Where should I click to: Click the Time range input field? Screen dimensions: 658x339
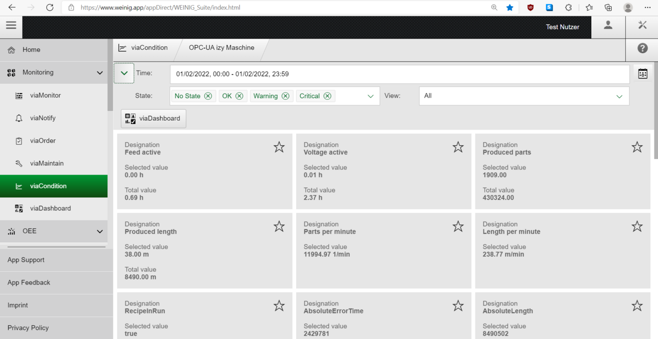click(x=399, y=74)
